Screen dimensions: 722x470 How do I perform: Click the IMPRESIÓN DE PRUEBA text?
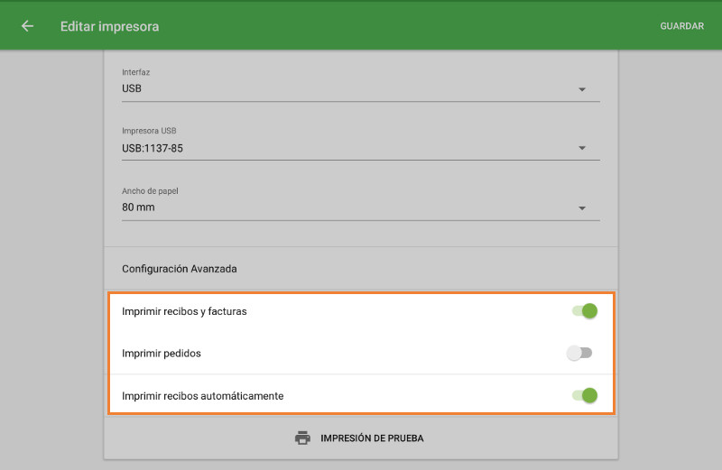372,438
